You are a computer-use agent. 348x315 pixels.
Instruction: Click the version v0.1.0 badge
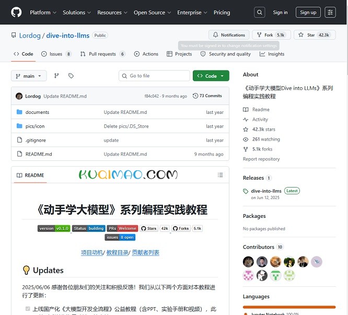tap(54, 228)
